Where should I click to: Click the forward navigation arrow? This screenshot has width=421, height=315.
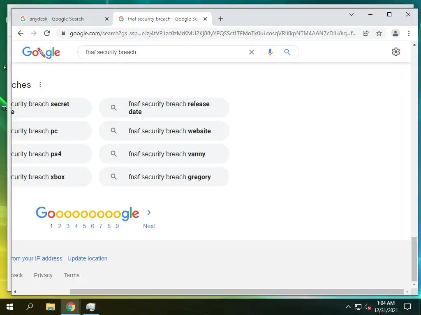(x=34, y=33)
